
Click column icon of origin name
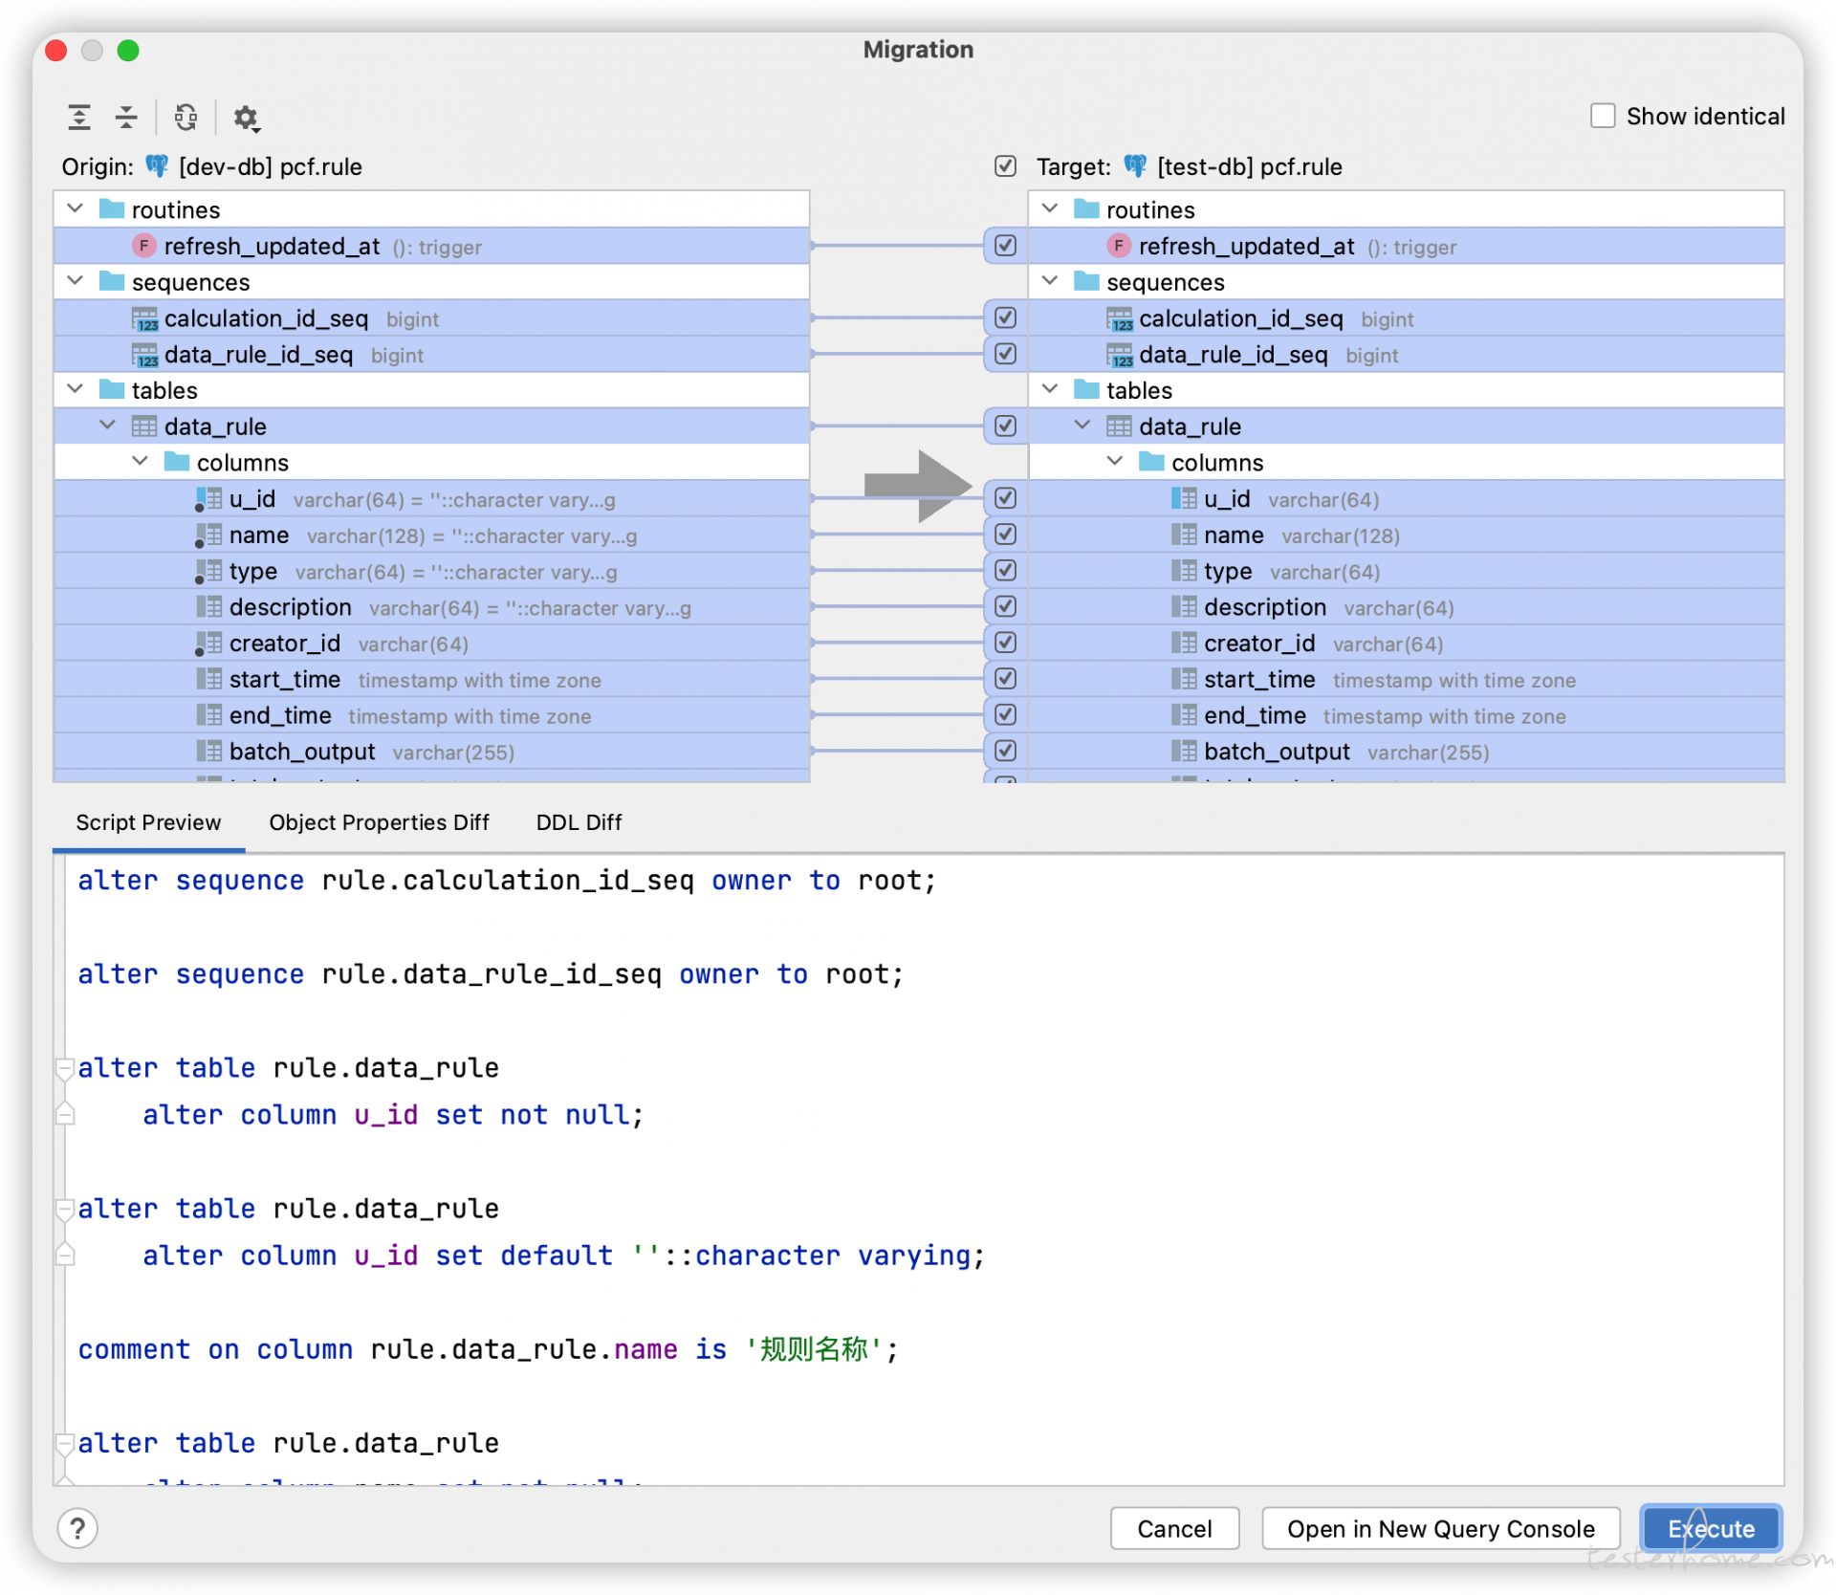(x=208, y=535)
